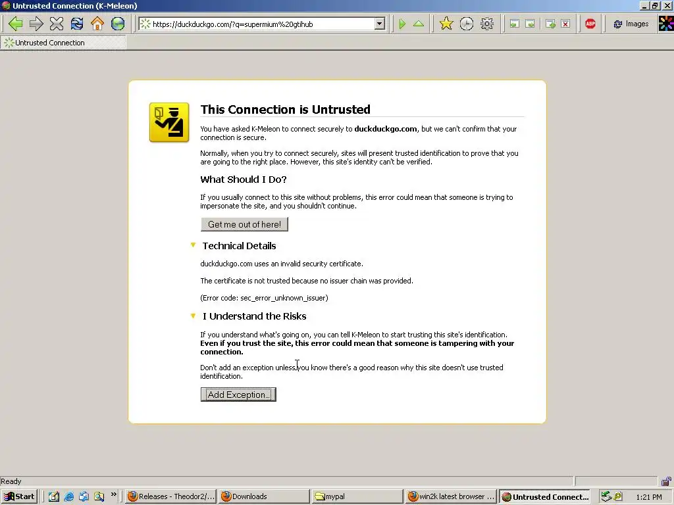674x505 pixels.
Task: Stop loading the page with the X icon
Action: coord(57,24)
